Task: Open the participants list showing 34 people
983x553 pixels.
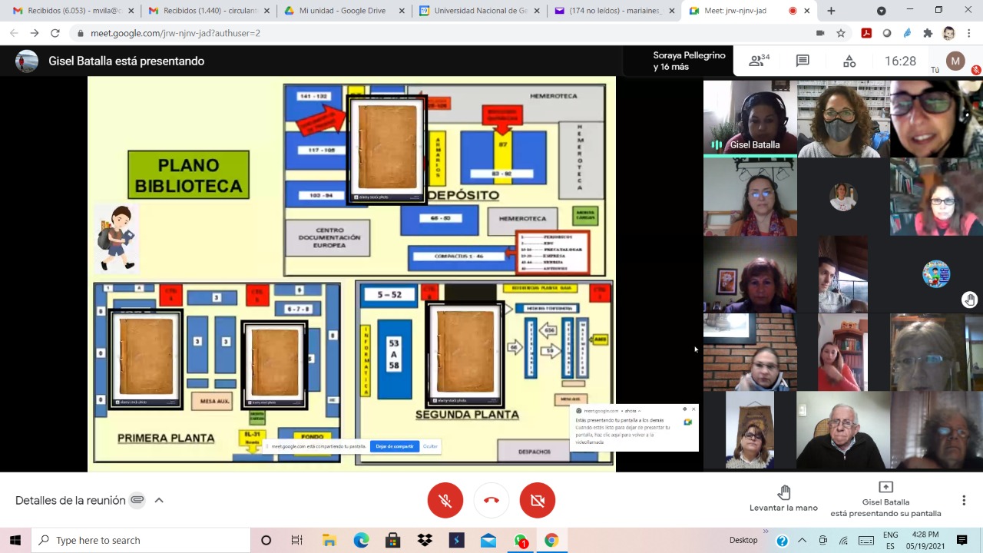Action: coord(759,61)
